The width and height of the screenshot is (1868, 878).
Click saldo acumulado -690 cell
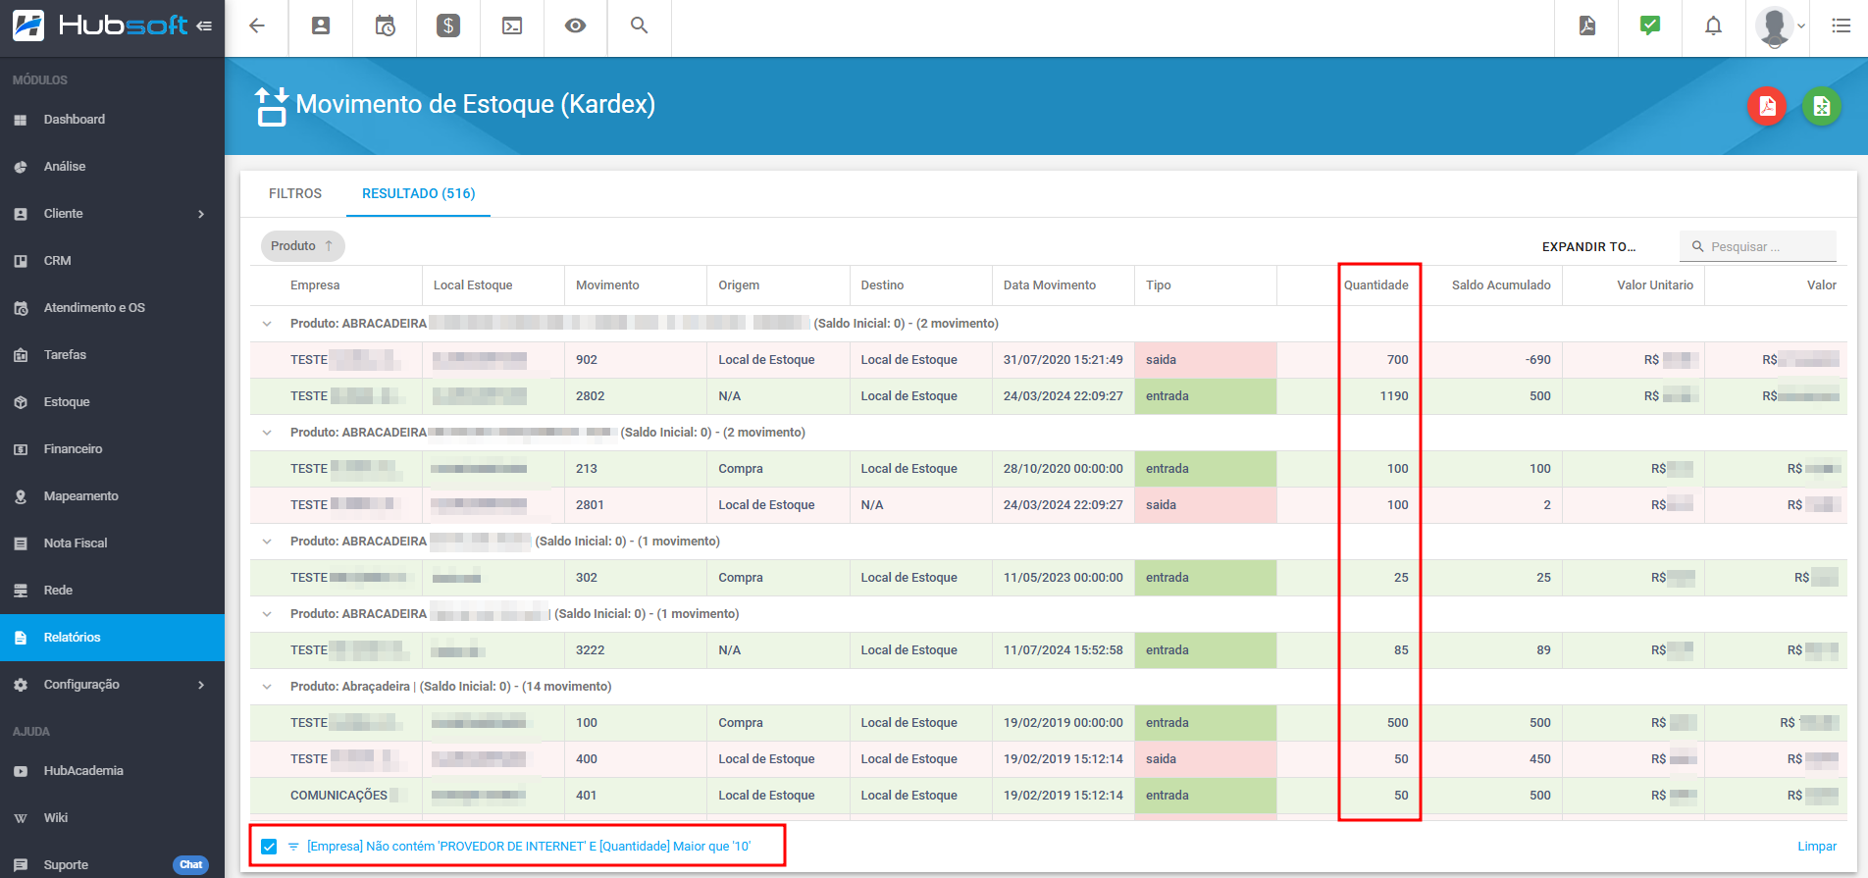tap(1491, 360)
